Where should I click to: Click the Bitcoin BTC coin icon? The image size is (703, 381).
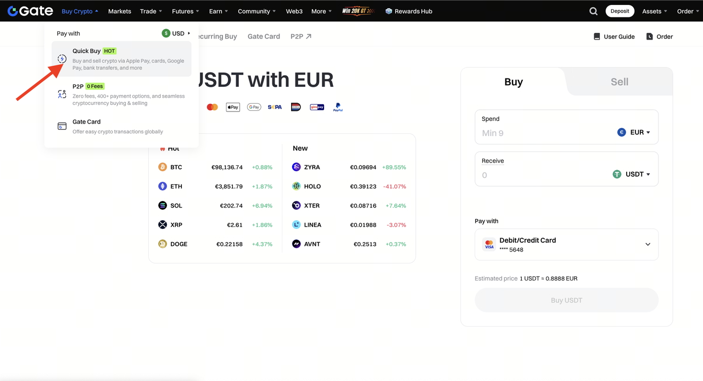pyautogui.click(x=163, y=167)
